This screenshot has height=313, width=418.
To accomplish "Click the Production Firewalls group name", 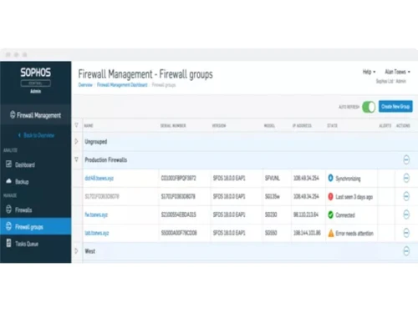I will (106, 159).
